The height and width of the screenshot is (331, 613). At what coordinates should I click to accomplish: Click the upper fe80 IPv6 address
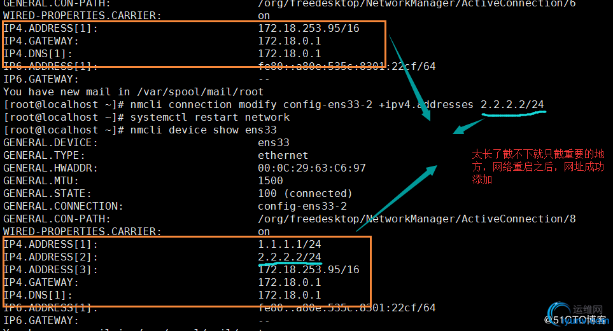coord(346,66)
